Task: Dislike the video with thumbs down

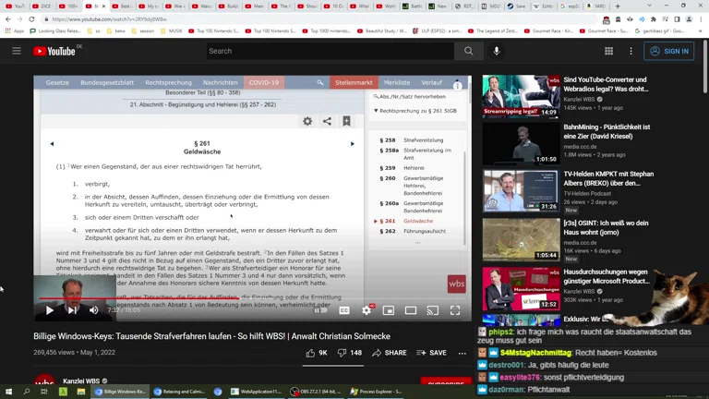Action: (x=350, y=353)
